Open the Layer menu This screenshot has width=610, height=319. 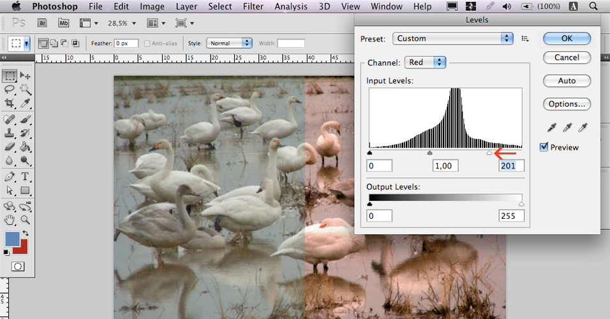click(186, 6)
